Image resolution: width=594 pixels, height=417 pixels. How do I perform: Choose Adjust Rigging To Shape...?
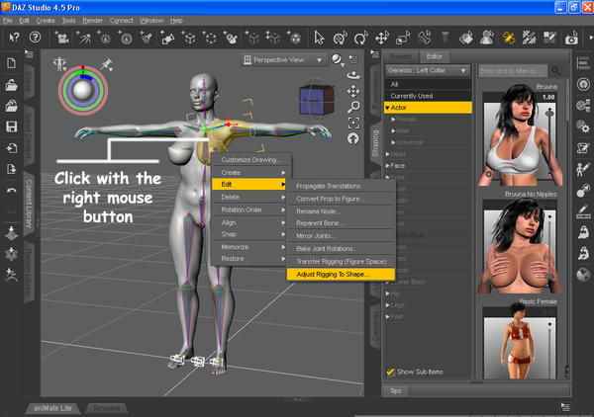(341, 274)
